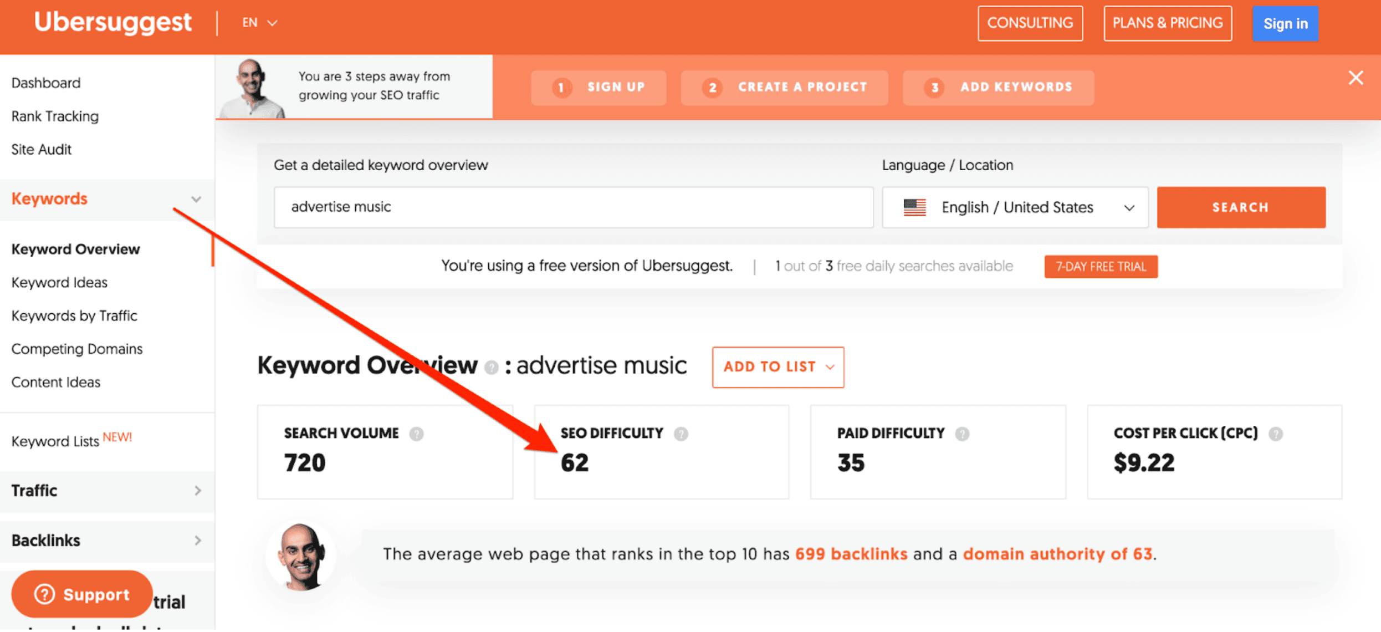This screenshot has width=1381, height=632.
Task: Click the Paid Difficulty value 35
Action: pos(851,463)
